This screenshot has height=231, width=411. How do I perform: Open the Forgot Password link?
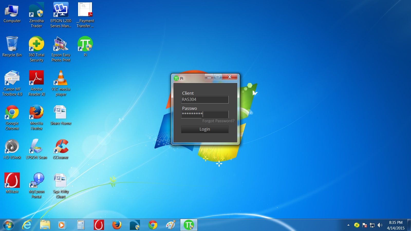click(x=218, y=121)
